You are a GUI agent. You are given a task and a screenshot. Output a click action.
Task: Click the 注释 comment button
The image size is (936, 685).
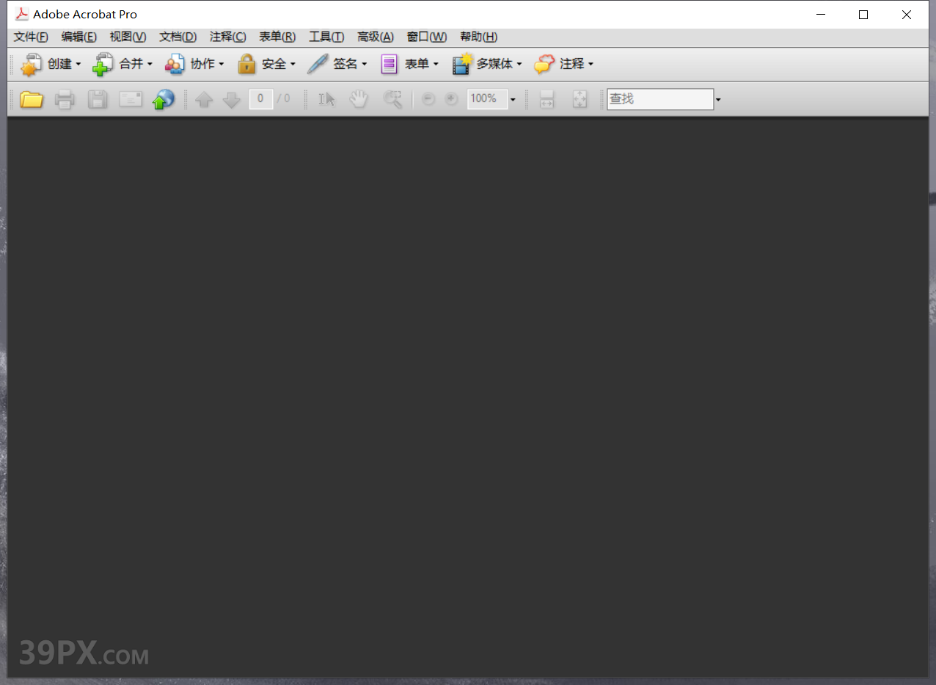tap(563, 64)
